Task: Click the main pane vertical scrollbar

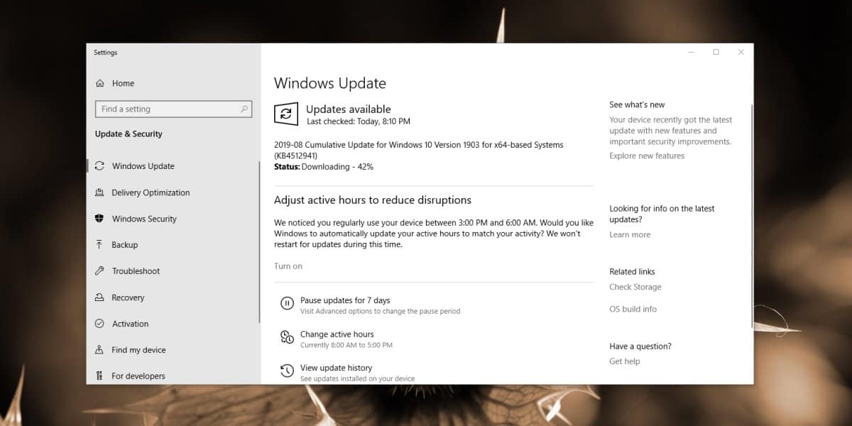Action: 752,217
